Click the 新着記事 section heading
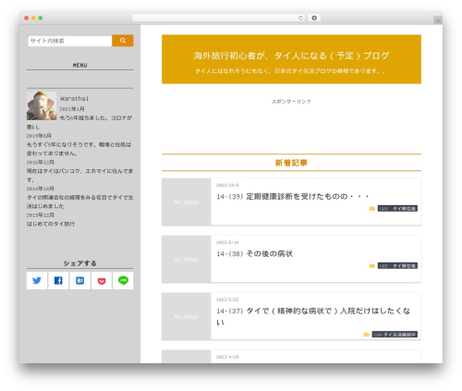 [x=291, y=163]
